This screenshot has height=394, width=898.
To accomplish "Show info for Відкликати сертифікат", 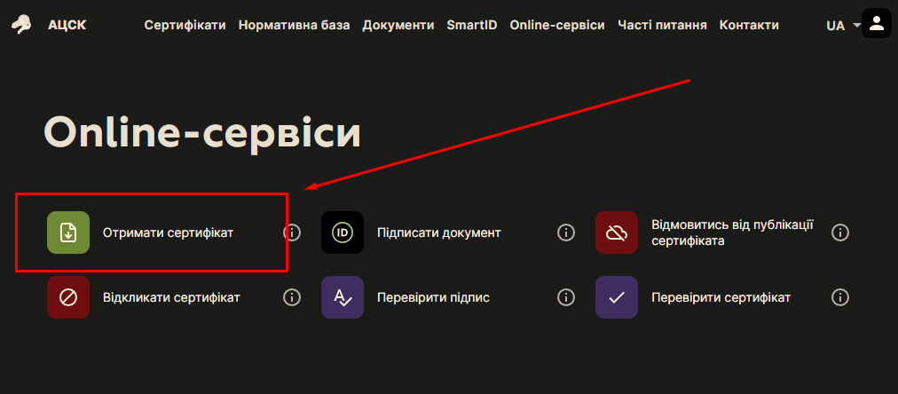I will click(292, 297).
